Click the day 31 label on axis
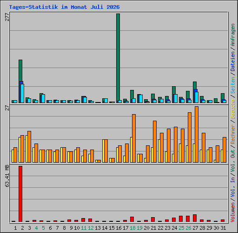Viewport: 238px width, 233px height. (x=223, y=228)
